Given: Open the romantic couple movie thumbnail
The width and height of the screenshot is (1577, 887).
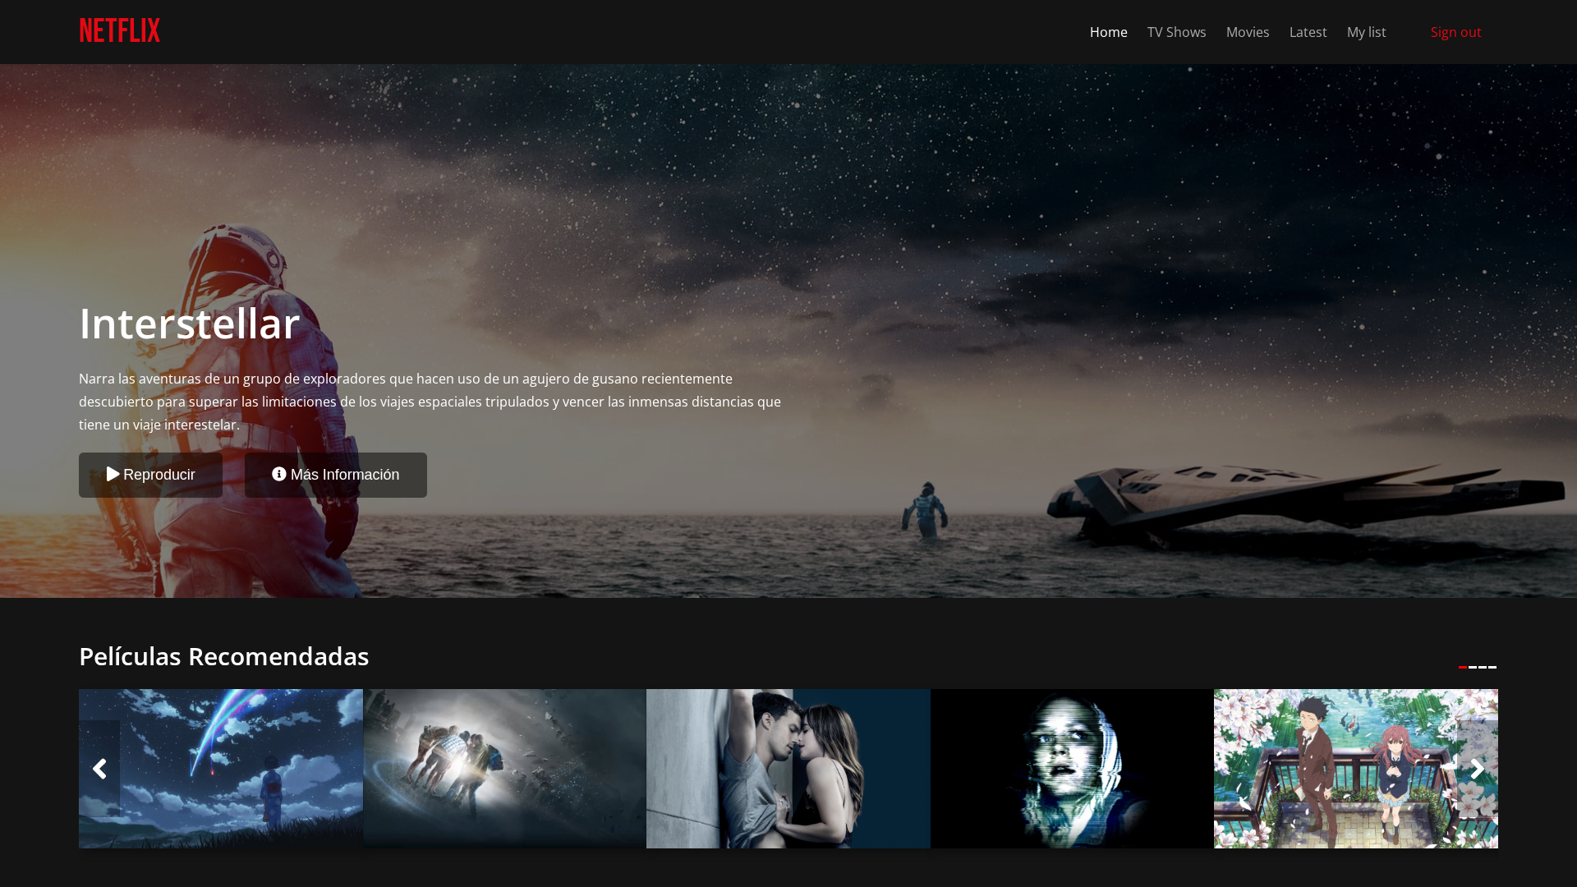Looking at the screenshot, I should click(x=788, y=769).
